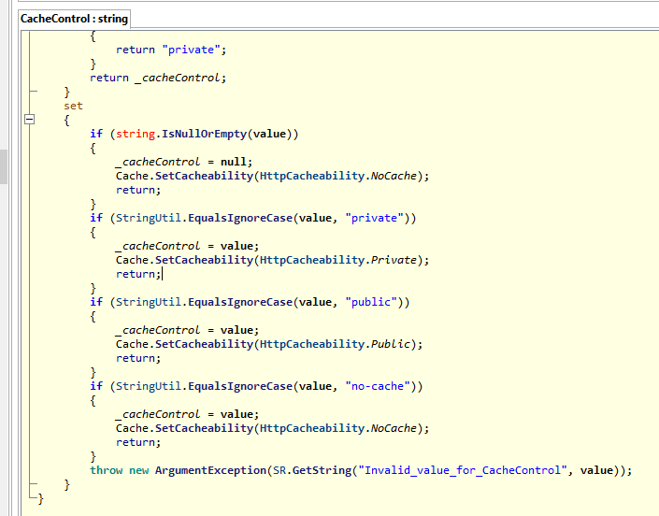Click the "throw" keyword
The height and width of the screenshot is (516, 659).
107,470
